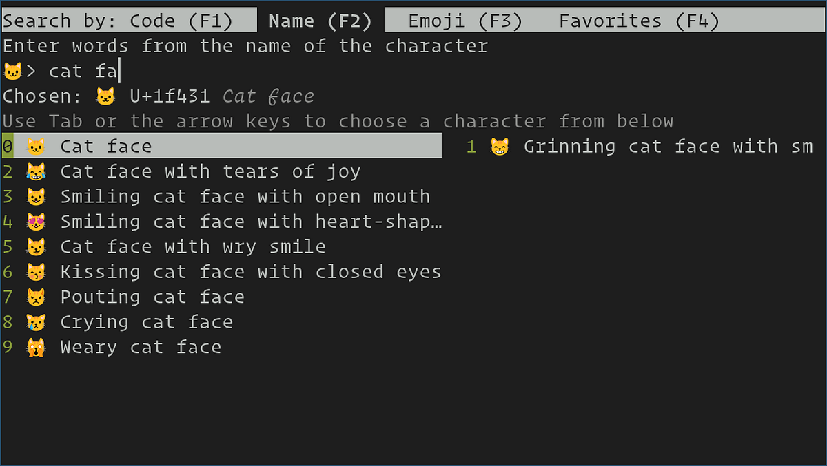Click the Cat face with wry smile emoji
The width and height of the screenshot is (827, 466).
pyautogui.click(x=35, y=246)
